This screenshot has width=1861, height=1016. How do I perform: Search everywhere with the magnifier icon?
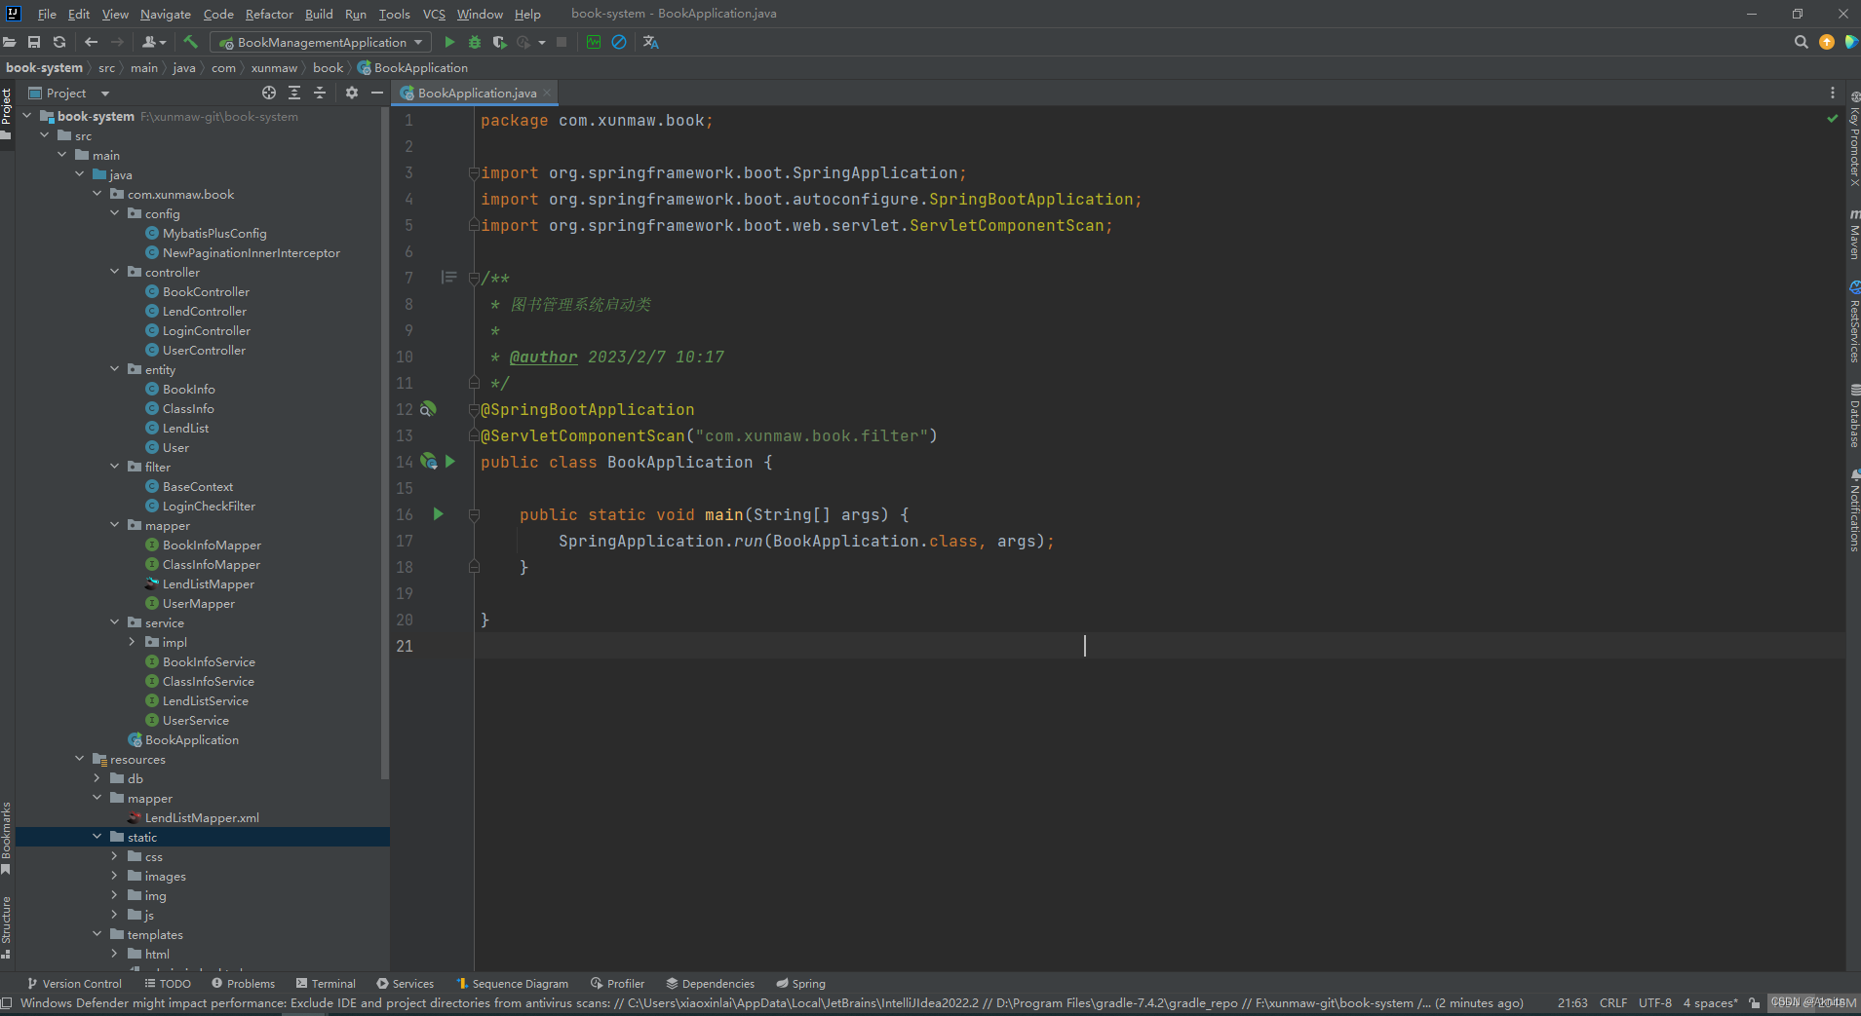pos(1800,42)
